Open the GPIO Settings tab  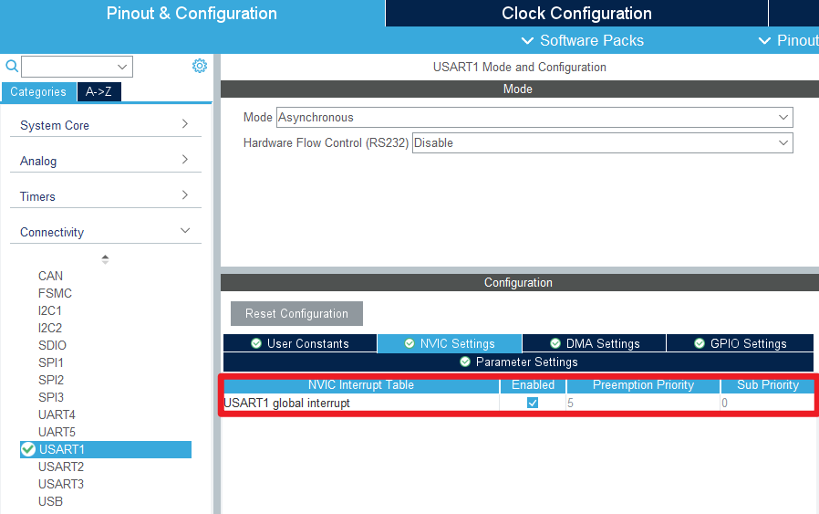pyautogui.click(x=740, y=343)
